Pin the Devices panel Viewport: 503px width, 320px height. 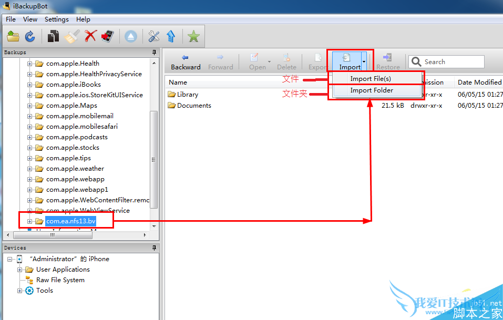tap(155, 248)
